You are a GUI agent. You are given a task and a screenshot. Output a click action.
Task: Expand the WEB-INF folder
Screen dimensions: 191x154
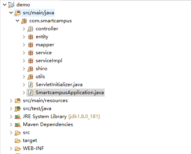(x=11, y=148)
